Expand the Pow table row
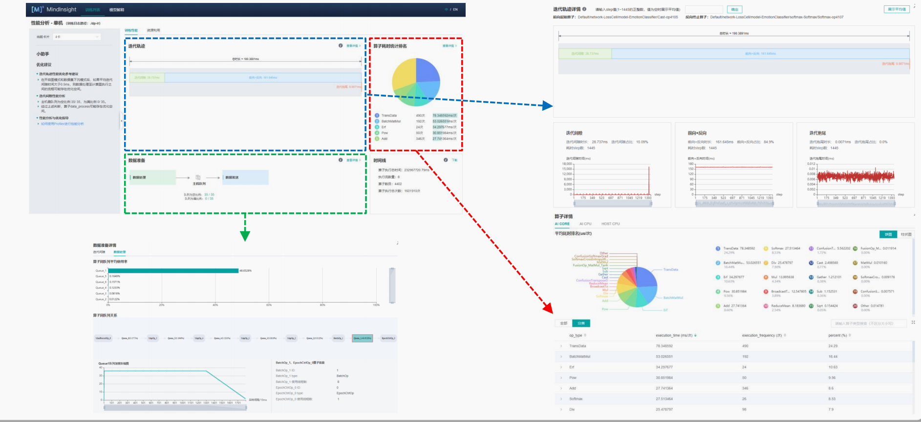The height and width of the screenshot is (422, 921). (x=561, y=378)
